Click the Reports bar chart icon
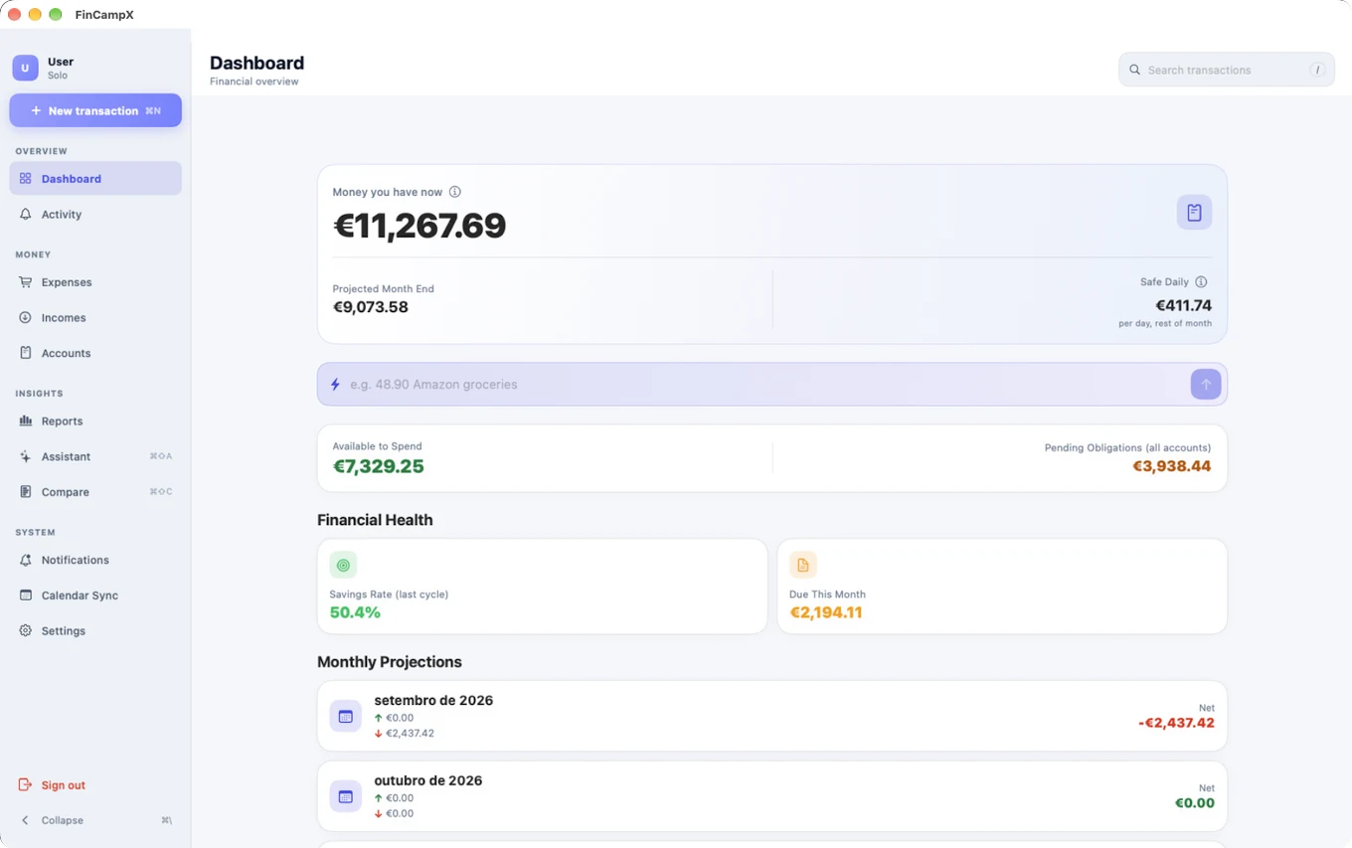This screenshot has width=1352, height=848. (26, 421)
